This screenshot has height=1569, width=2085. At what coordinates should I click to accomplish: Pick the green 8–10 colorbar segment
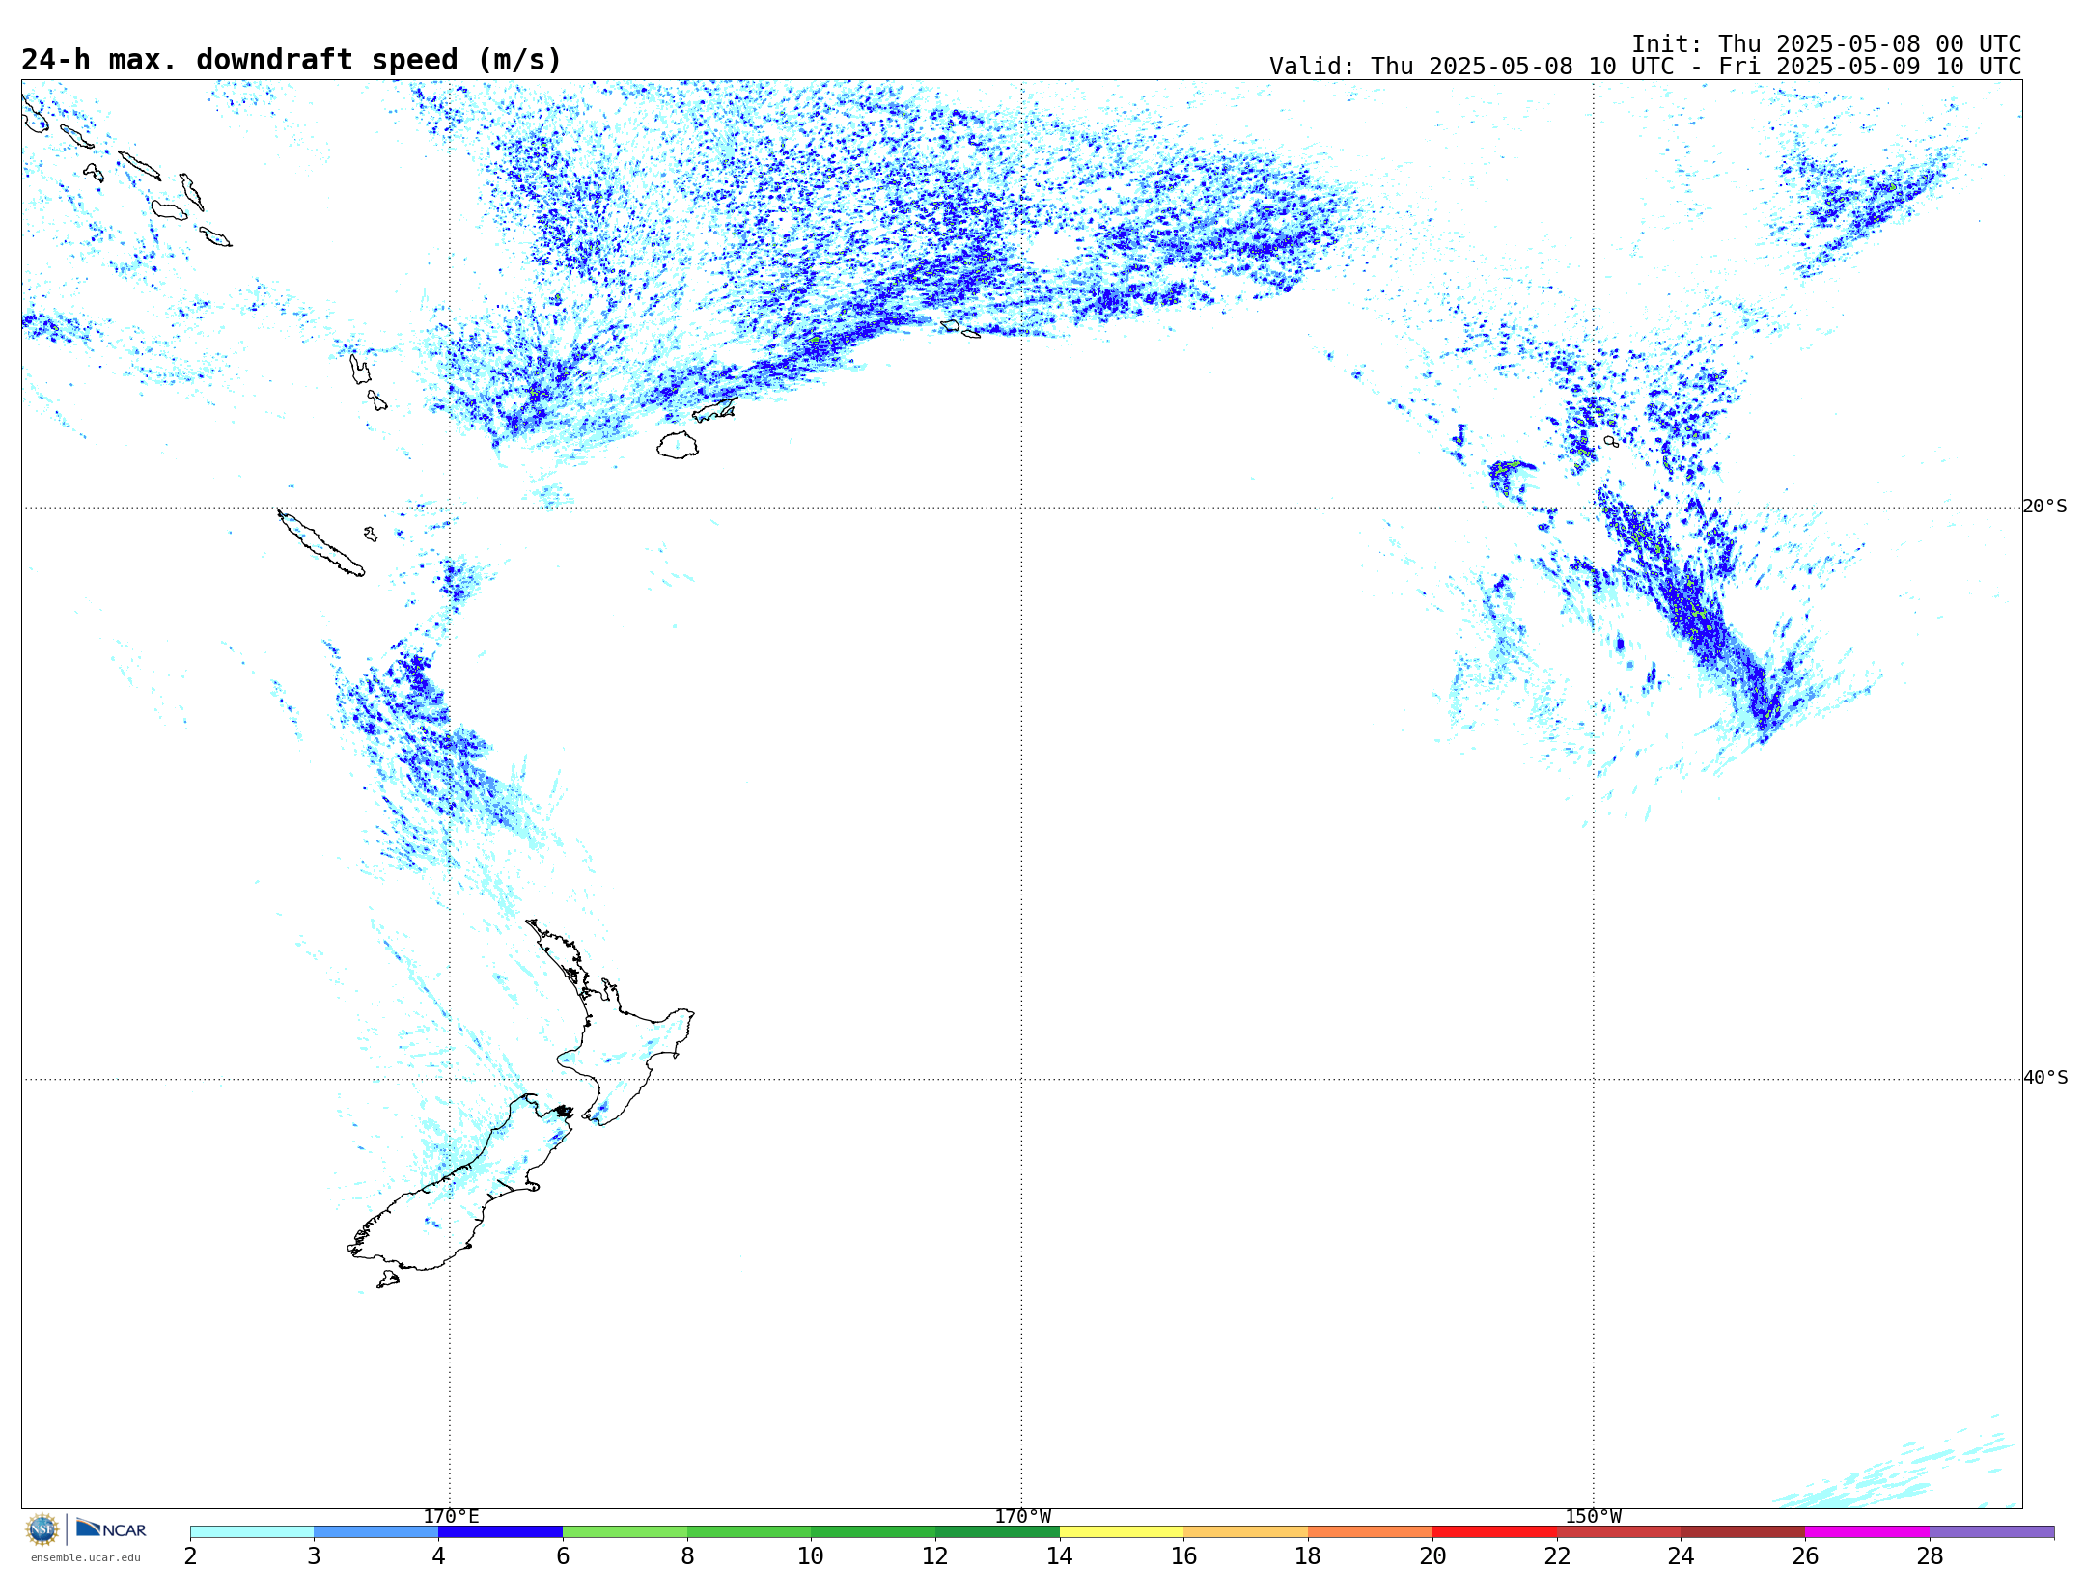click(x=749, y=1532)
